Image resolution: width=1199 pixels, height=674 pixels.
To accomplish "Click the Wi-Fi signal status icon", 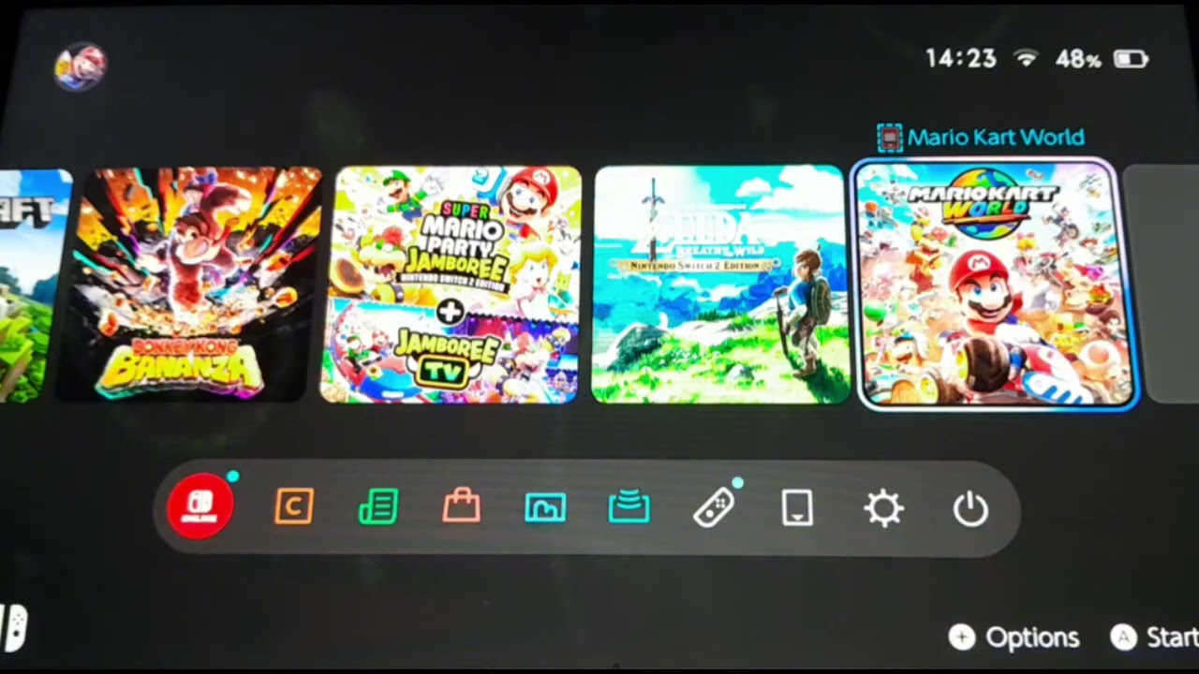I will point(1028,59).
